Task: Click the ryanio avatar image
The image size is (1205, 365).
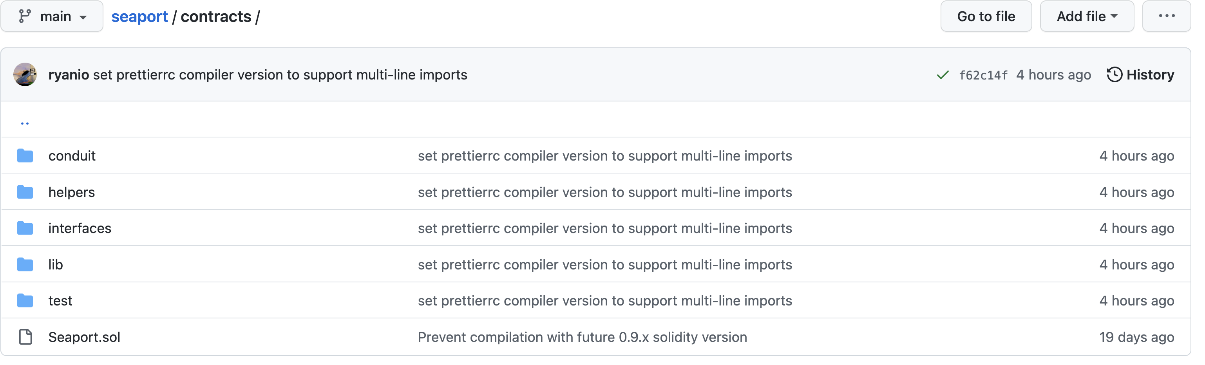Action: click(25, 75)
